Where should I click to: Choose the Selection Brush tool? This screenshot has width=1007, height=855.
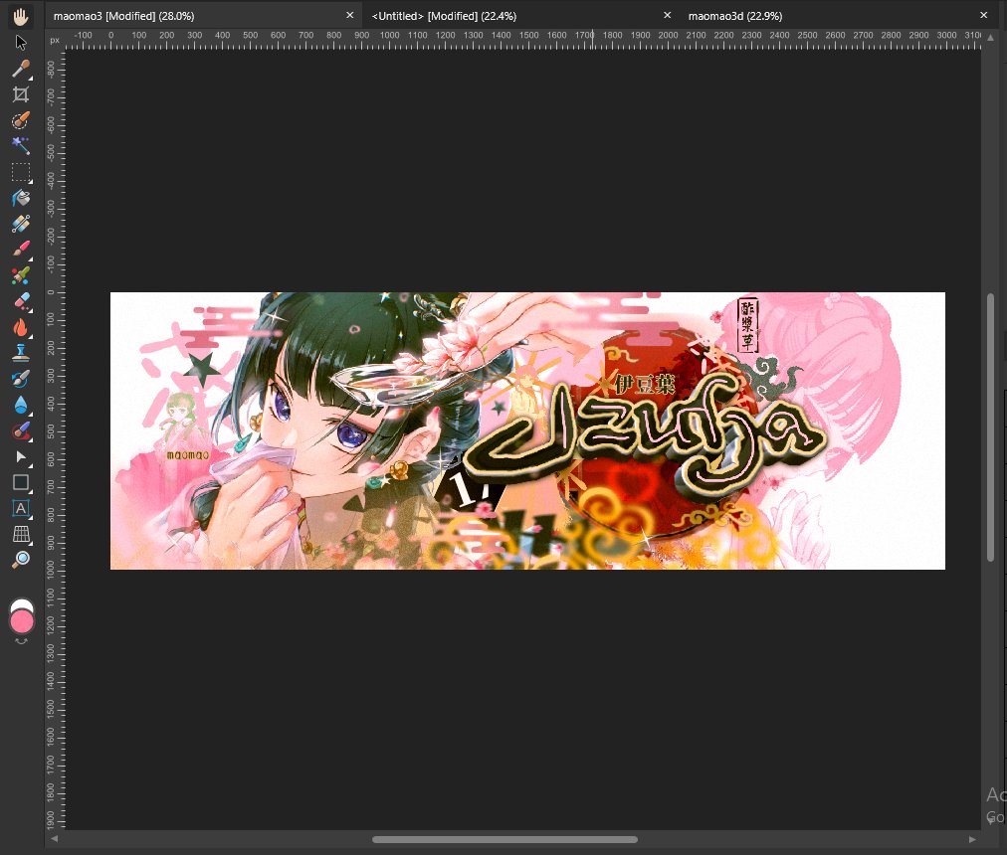pyautogui.click(x=21, y=120)
